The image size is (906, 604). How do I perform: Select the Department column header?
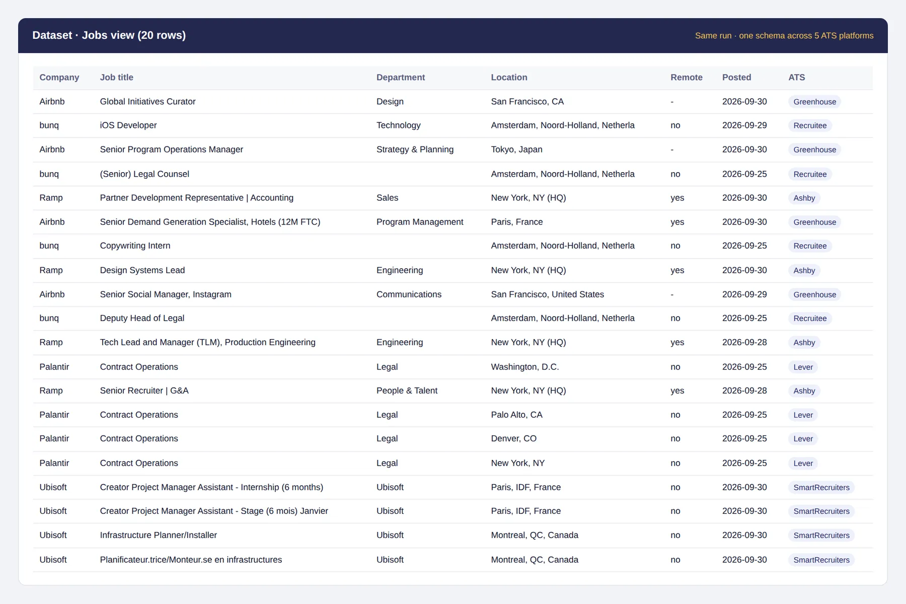401,78
